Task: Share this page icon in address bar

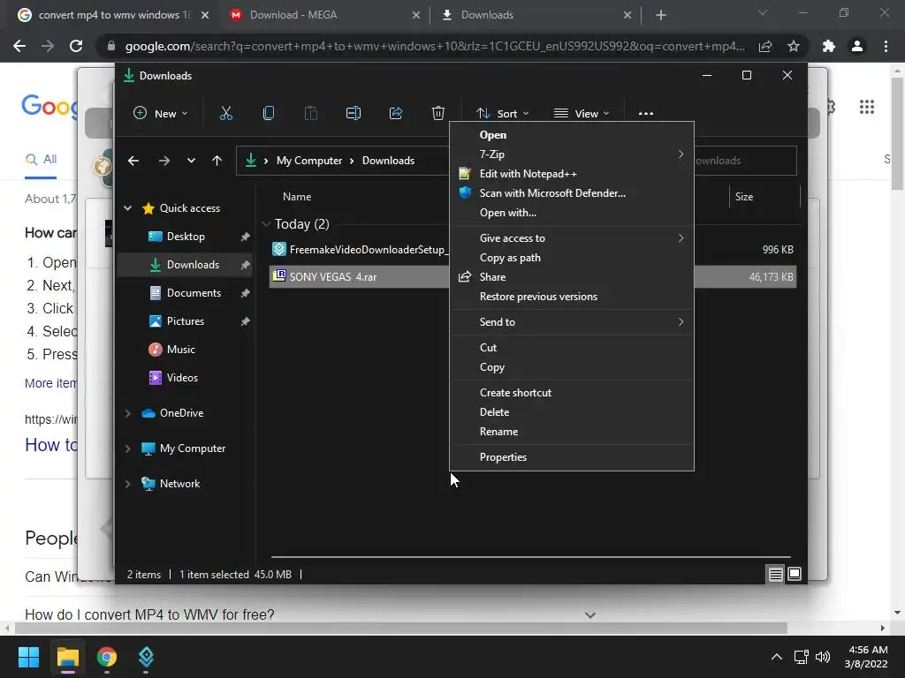Action: pos(765,46)
